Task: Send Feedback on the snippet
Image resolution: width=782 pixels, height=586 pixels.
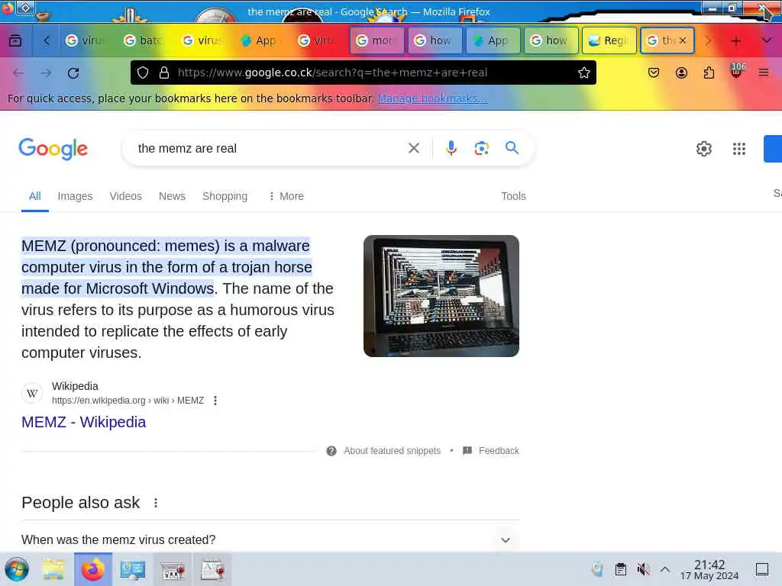Action: pyautogui.click(x=491, y=451)
